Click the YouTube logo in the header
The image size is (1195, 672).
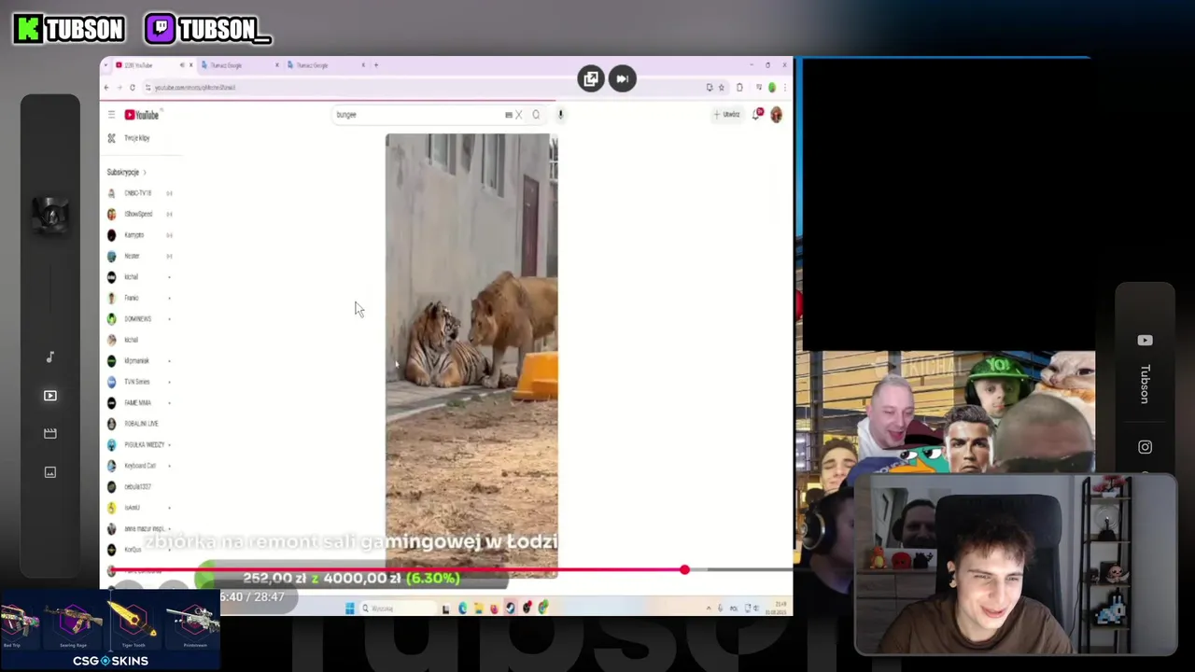click(142, 115)
